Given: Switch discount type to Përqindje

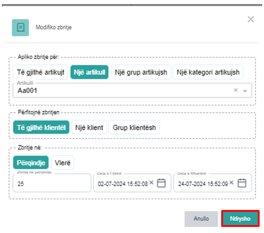Looking at the screenshot, I should pos(31,163).
